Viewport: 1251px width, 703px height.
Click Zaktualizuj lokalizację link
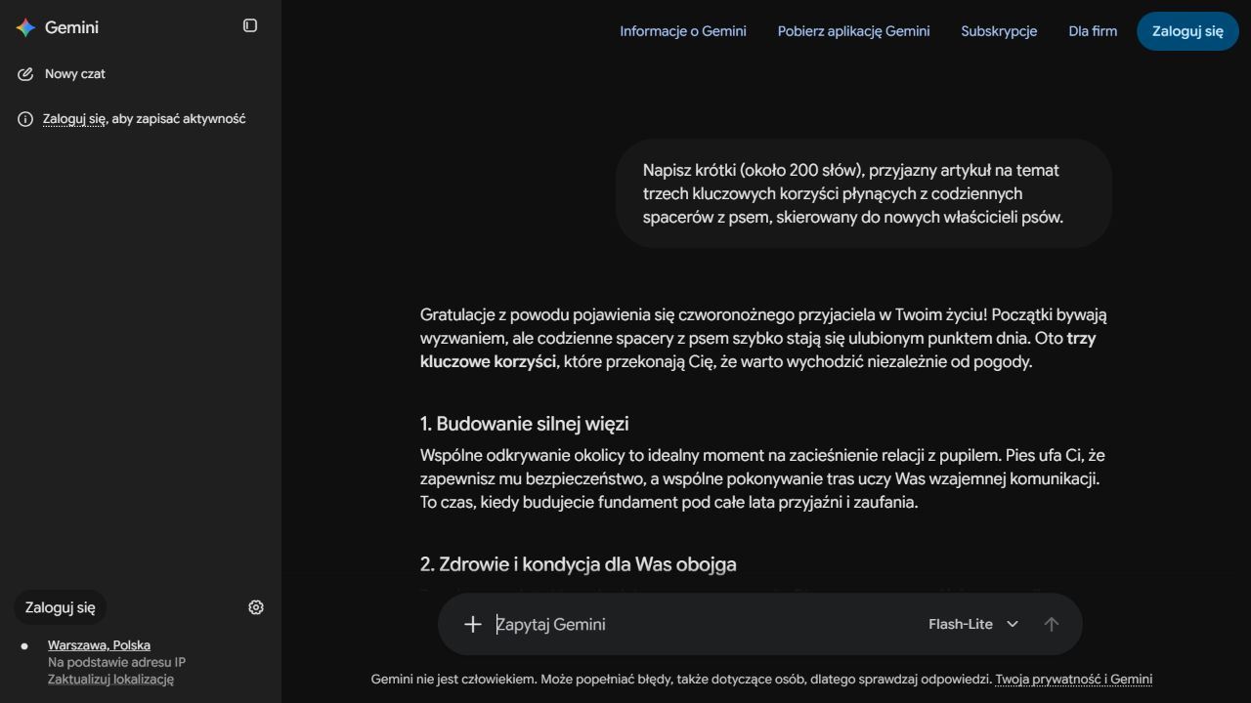(x=110, y=680)
